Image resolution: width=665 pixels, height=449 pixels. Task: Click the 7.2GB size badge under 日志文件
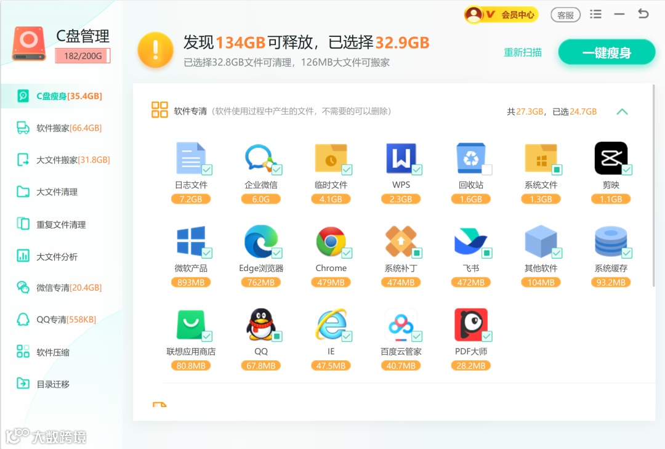pyautogui.click(x=191, y=199)
